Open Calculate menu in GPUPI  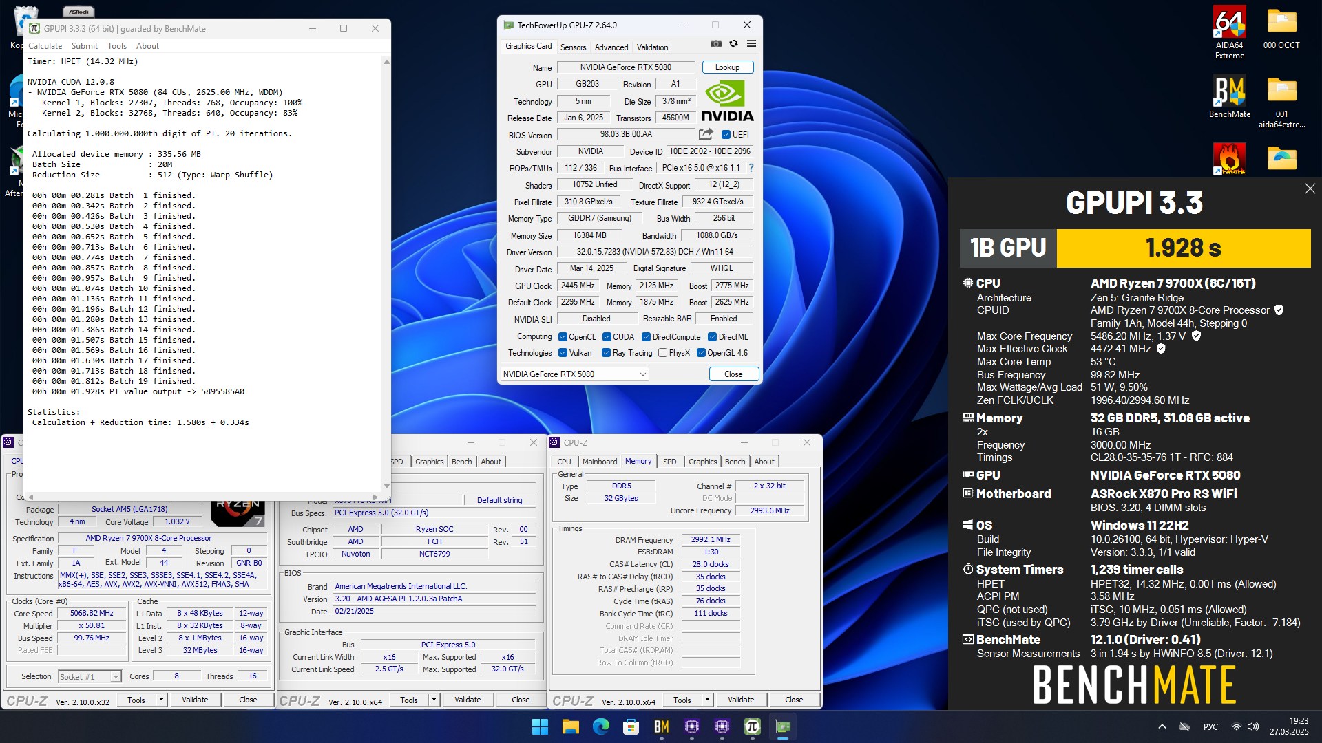tap(45, 46)
